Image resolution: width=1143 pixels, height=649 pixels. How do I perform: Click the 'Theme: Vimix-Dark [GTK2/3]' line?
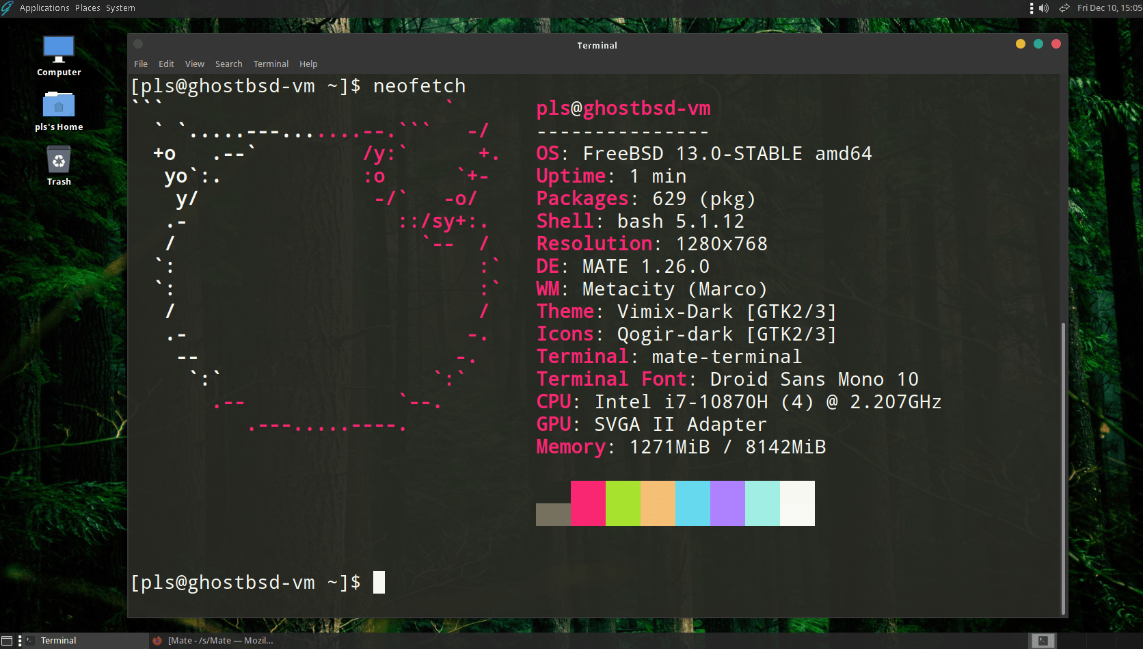687,311
